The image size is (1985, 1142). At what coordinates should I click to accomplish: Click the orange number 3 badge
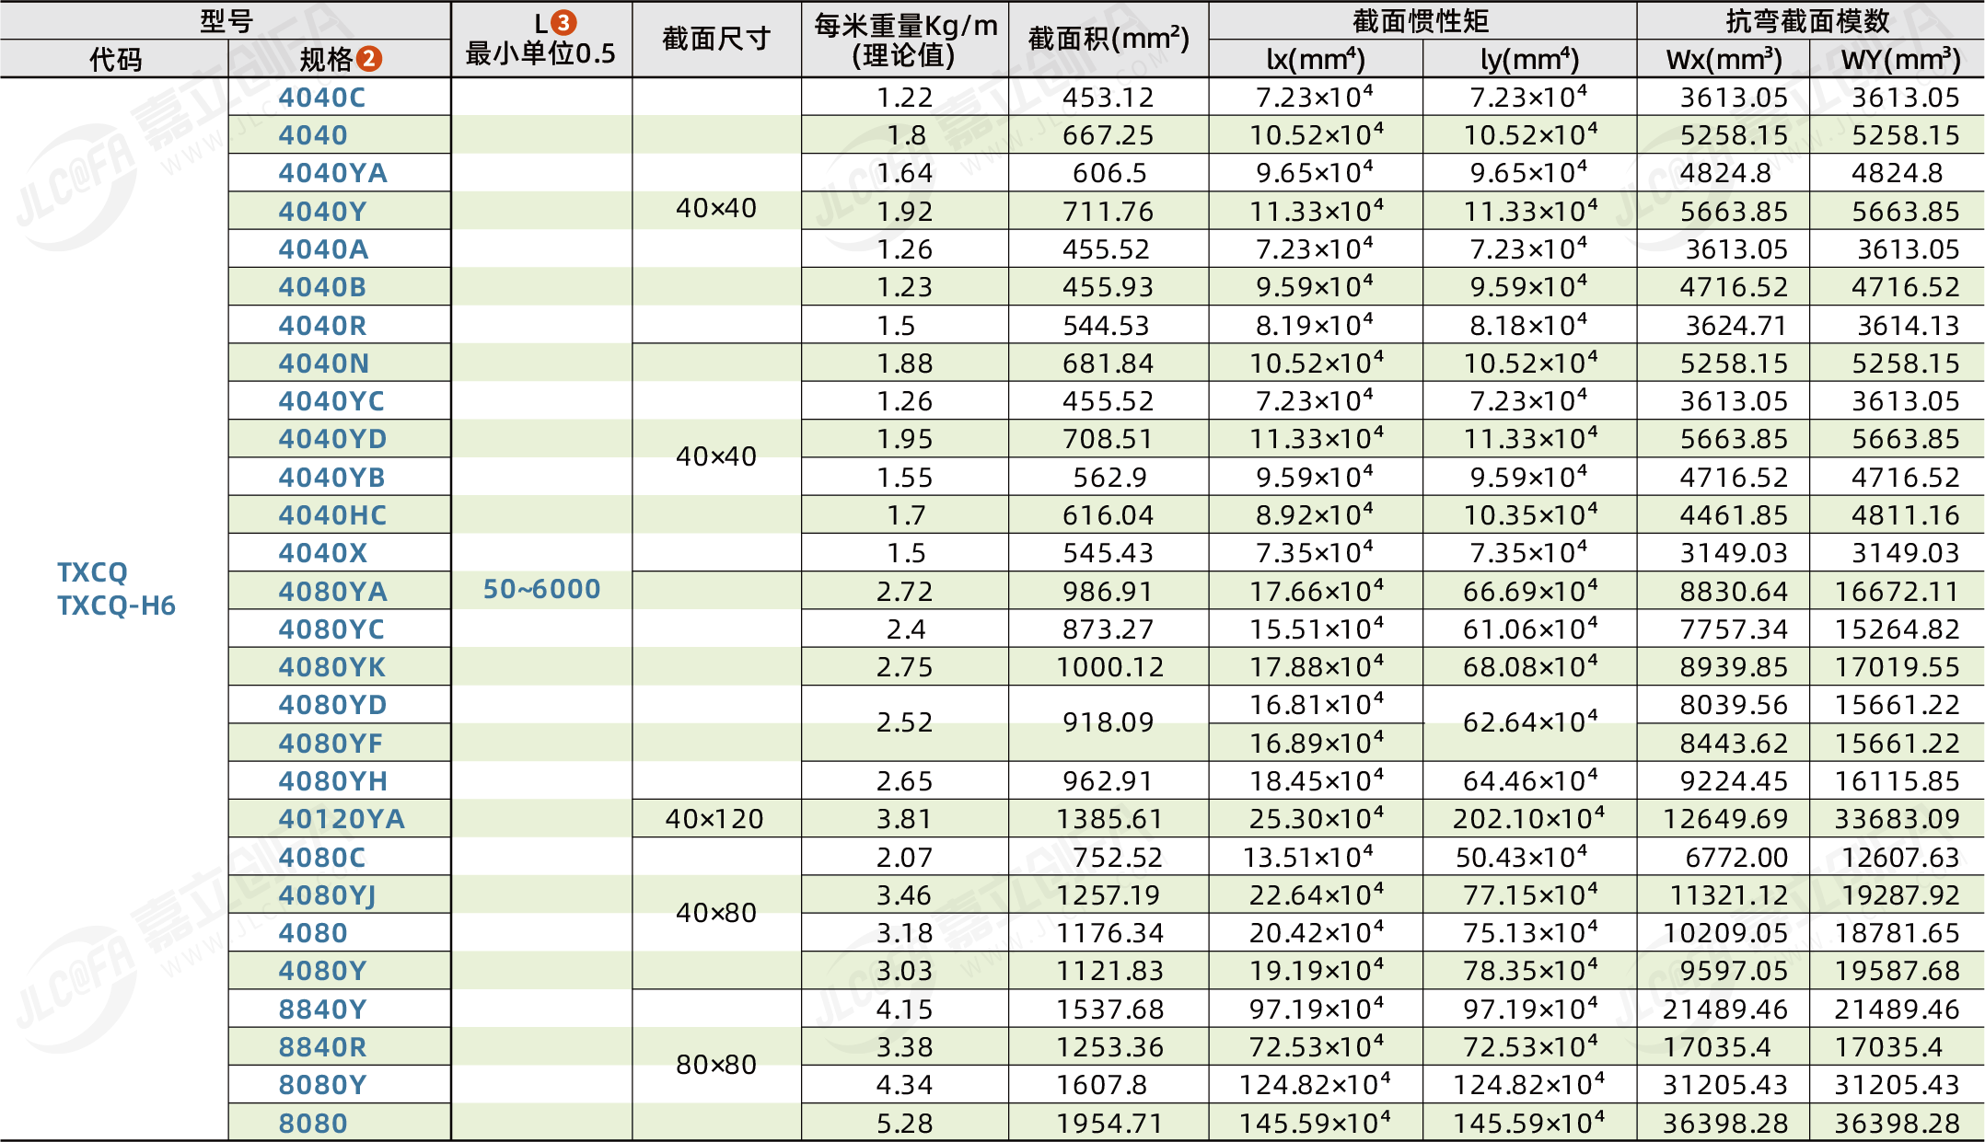coord(563,22)
